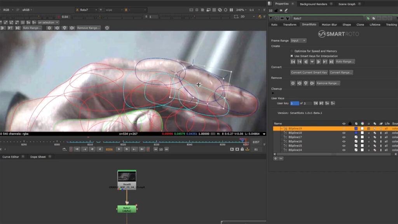
Task: Hide BSpline17 using its eye icon
Action: click(344, 137)
